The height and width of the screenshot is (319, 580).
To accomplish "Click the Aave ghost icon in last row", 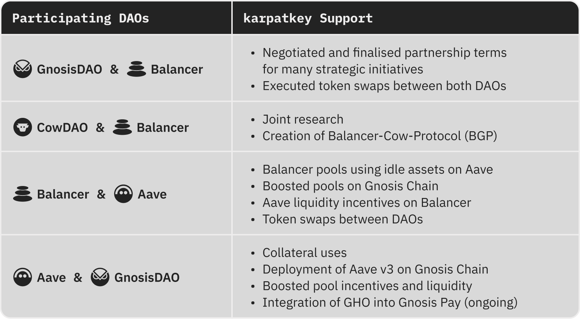I will point(23,277).
